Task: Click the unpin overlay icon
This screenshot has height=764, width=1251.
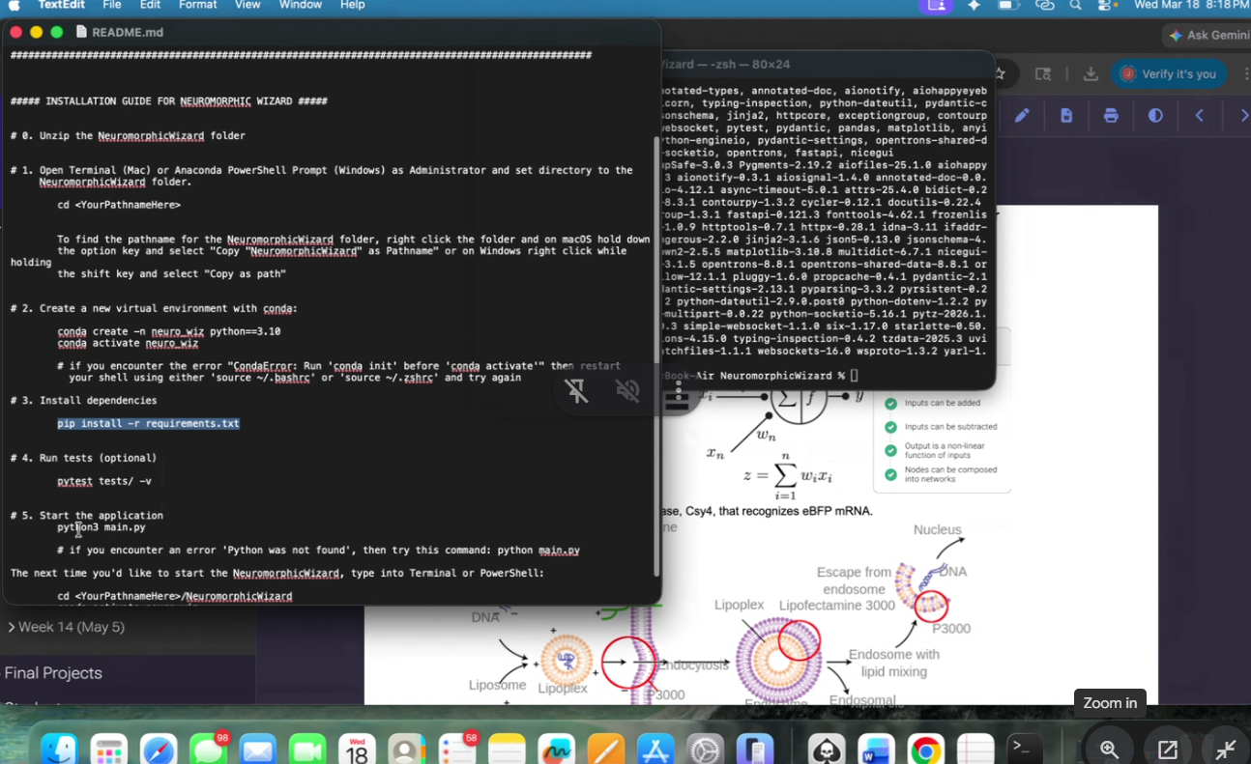Action: point(577,391)
